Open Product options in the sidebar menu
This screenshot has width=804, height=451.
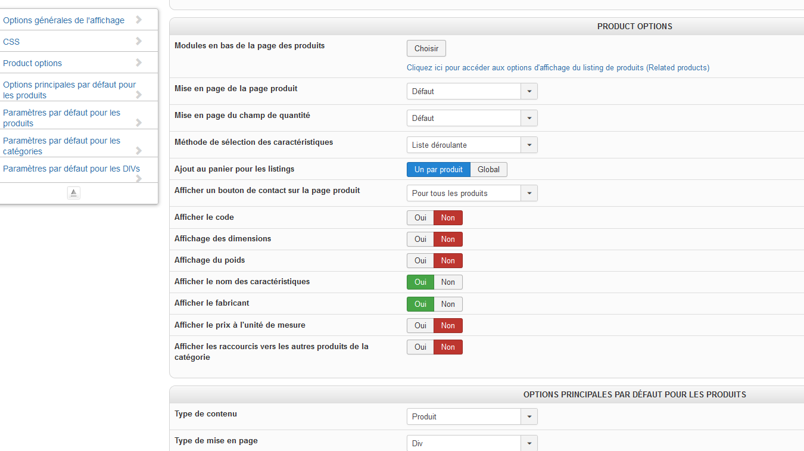pos(32,63)
